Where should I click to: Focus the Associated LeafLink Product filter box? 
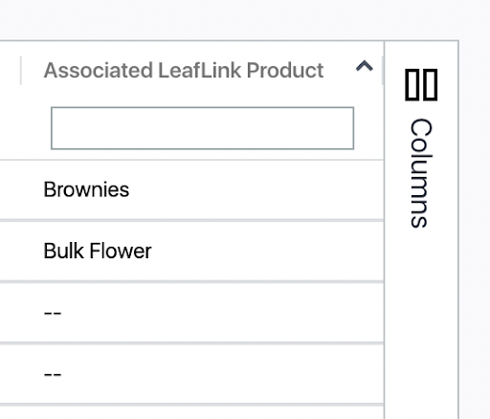click(202, 128)
